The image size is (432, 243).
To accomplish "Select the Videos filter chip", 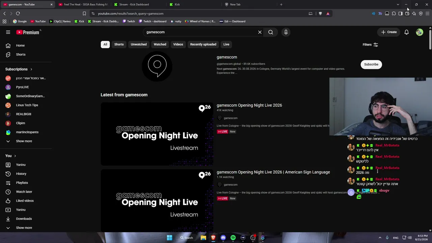I will pos(178,44).
